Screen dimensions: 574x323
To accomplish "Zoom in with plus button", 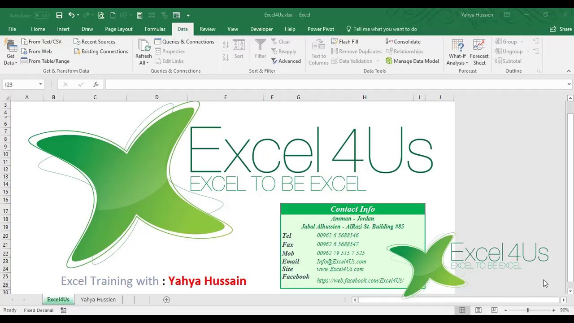I will point(554,310).
